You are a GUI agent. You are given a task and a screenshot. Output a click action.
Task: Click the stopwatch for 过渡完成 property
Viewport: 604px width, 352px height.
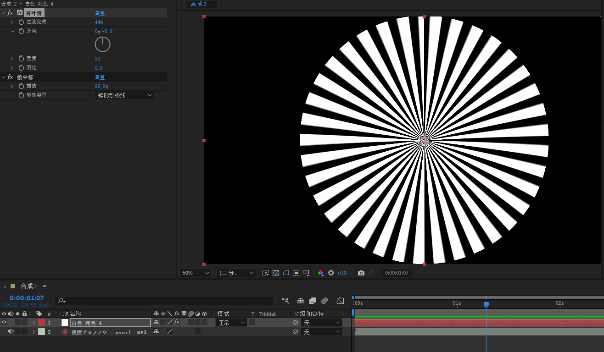click(21, 22)
